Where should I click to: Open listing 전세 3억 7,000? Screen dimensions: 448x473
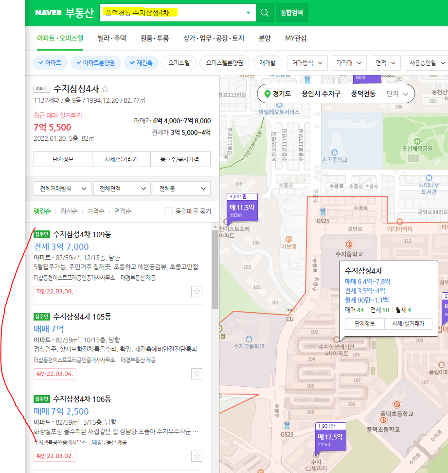coord(61,247)
